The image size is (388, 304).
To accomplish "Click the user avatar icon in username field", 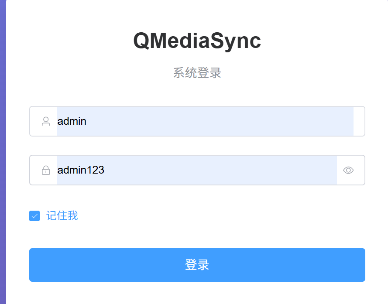I will coord(46,121).
